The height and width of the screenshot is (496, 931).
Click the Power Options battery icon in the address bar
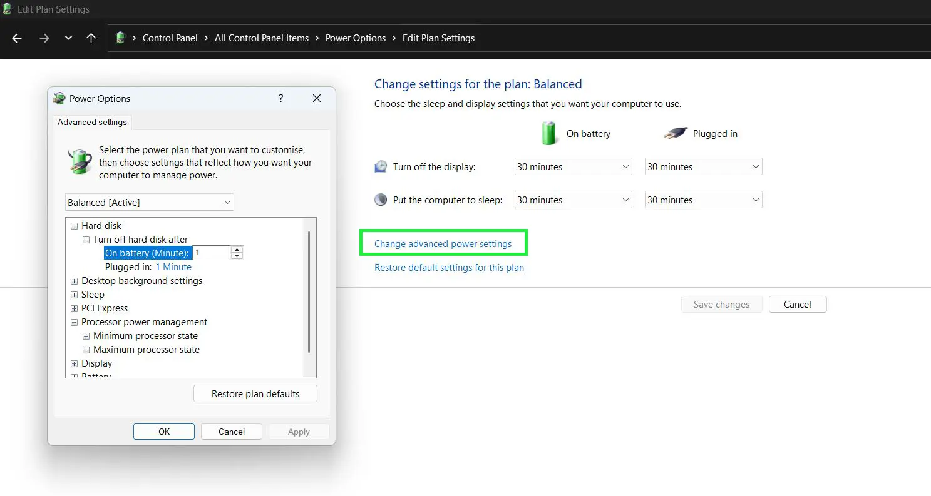tap(120, 38)
